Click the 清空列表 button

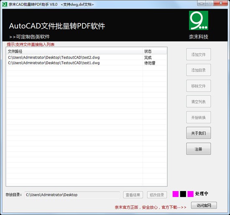[x=199, y=101]
